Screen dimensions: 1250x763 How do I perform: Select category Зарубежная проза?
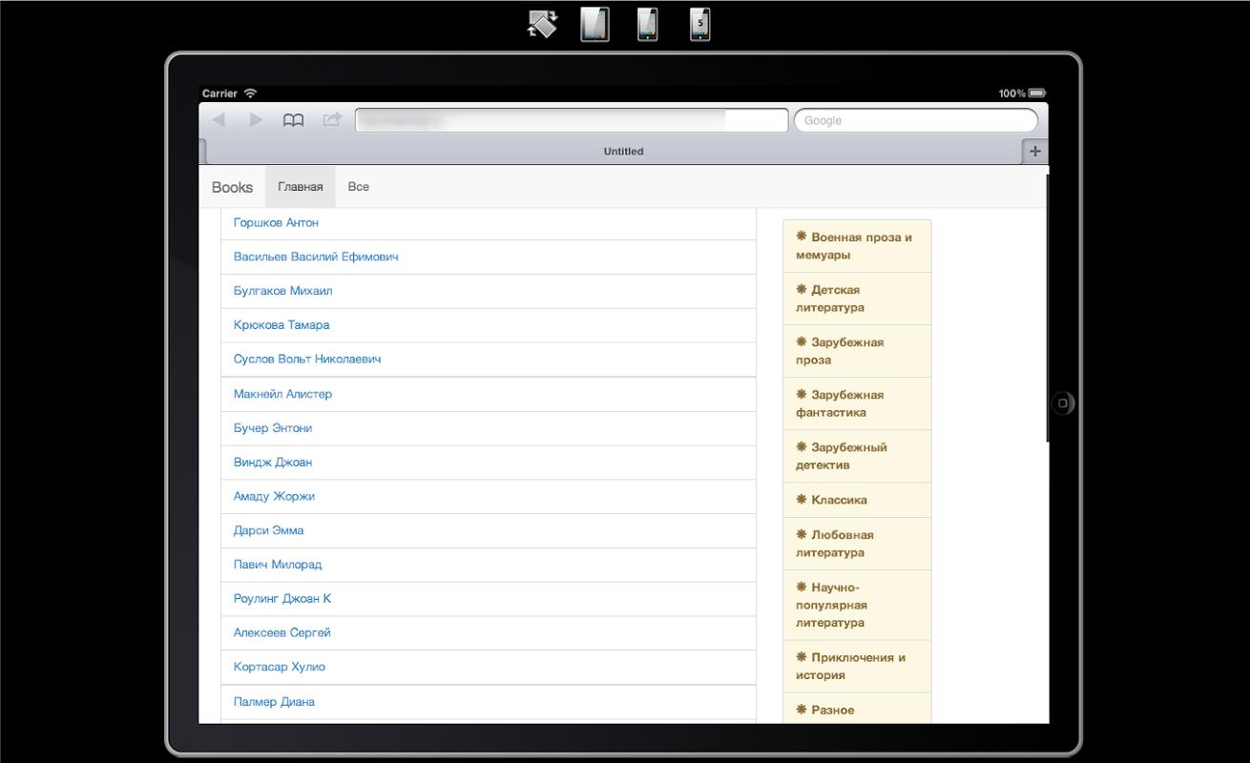pyautogui.click(x=857, y=351)
